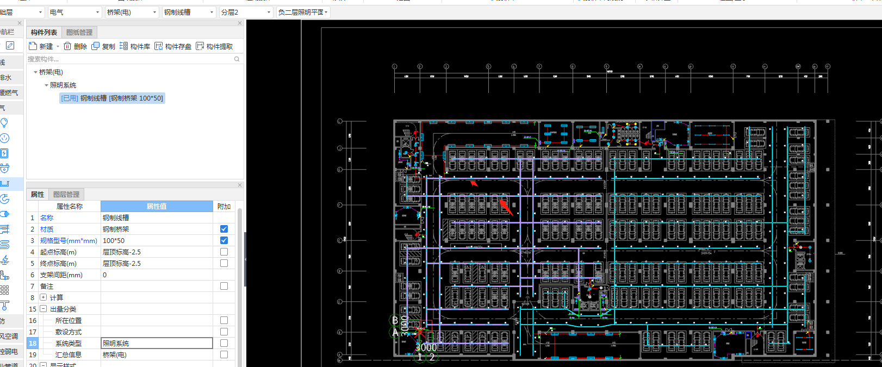
Task: Click the 构件存盘 save component icon
Action: click(159, 46)
